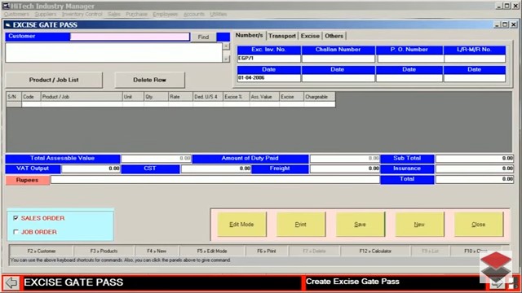The image size is (522, 293).
Task: Open the Utilities menu
Action: pyautogui.click(x=219, y=15)
